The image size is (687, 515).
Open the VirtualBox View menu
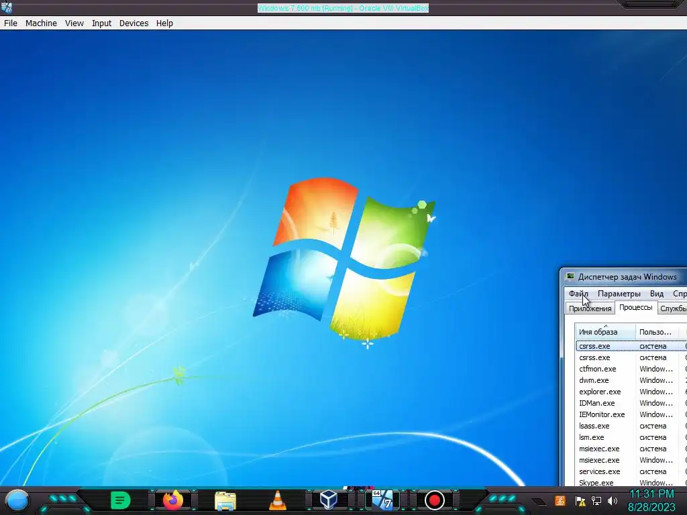tap(74, 23)
